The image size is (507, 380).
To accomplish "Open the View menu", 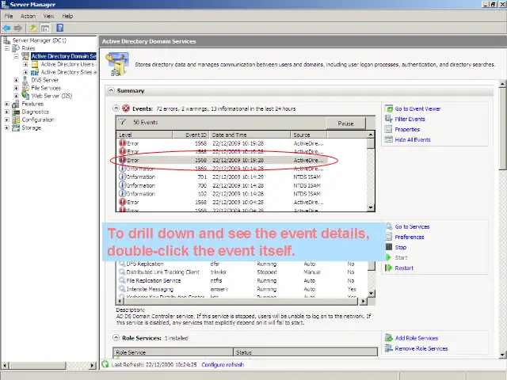I will [49, 16].
